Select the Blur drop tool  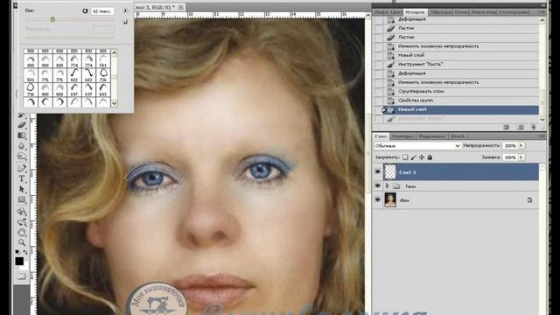coord(22,146)
